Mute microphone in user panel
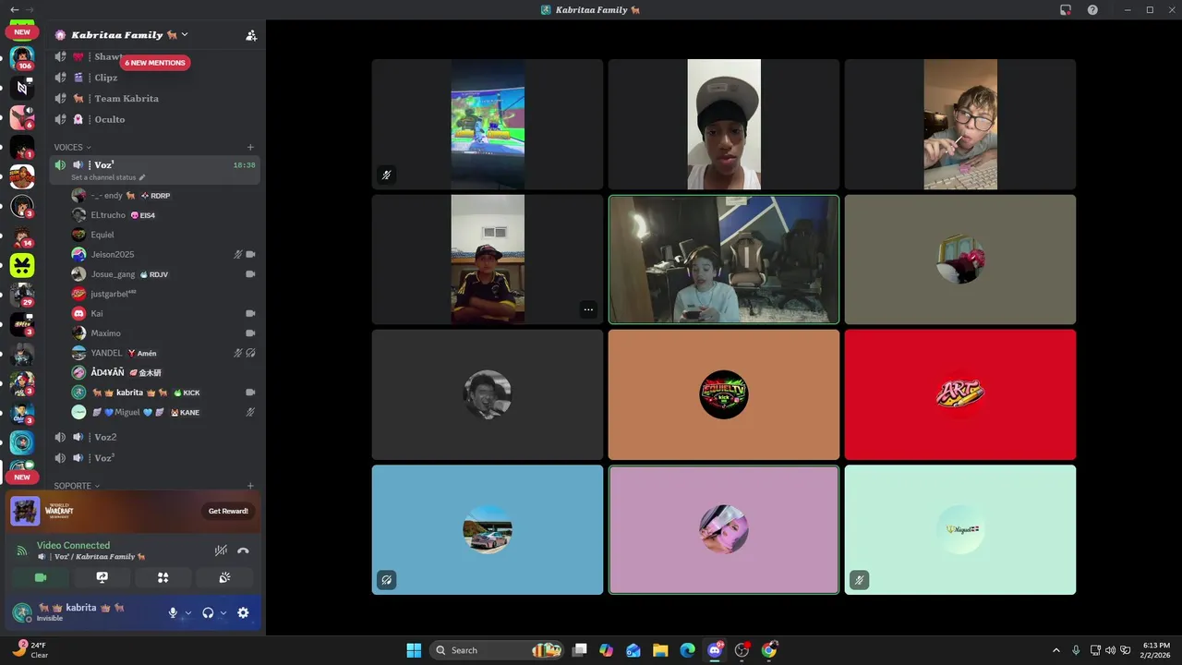The height and width of the screenshot is (665, 1182). 173,612
